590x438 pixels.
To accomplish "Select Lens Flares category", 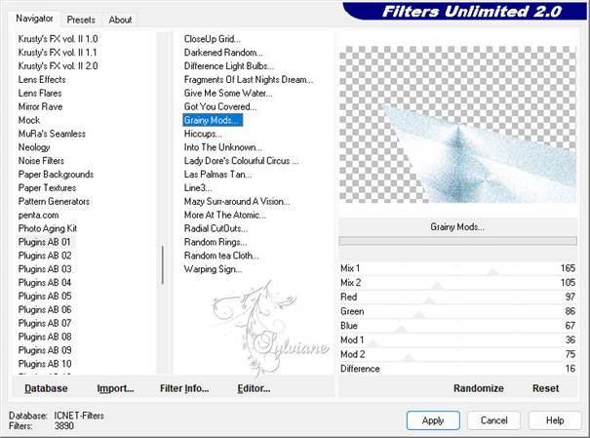I will point(40,93).
